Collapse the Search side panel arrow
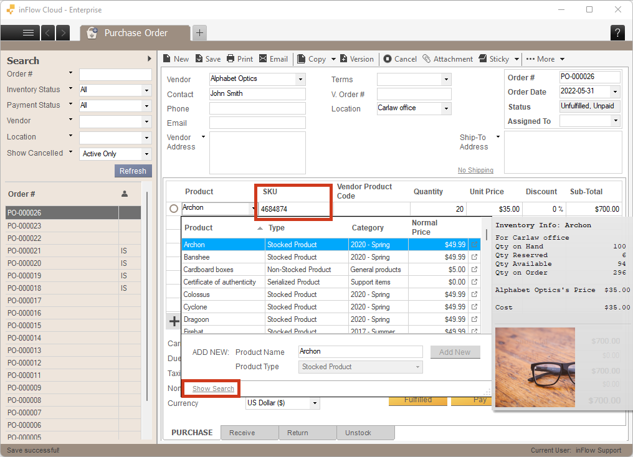633x457 pixels. click(150, 59)
